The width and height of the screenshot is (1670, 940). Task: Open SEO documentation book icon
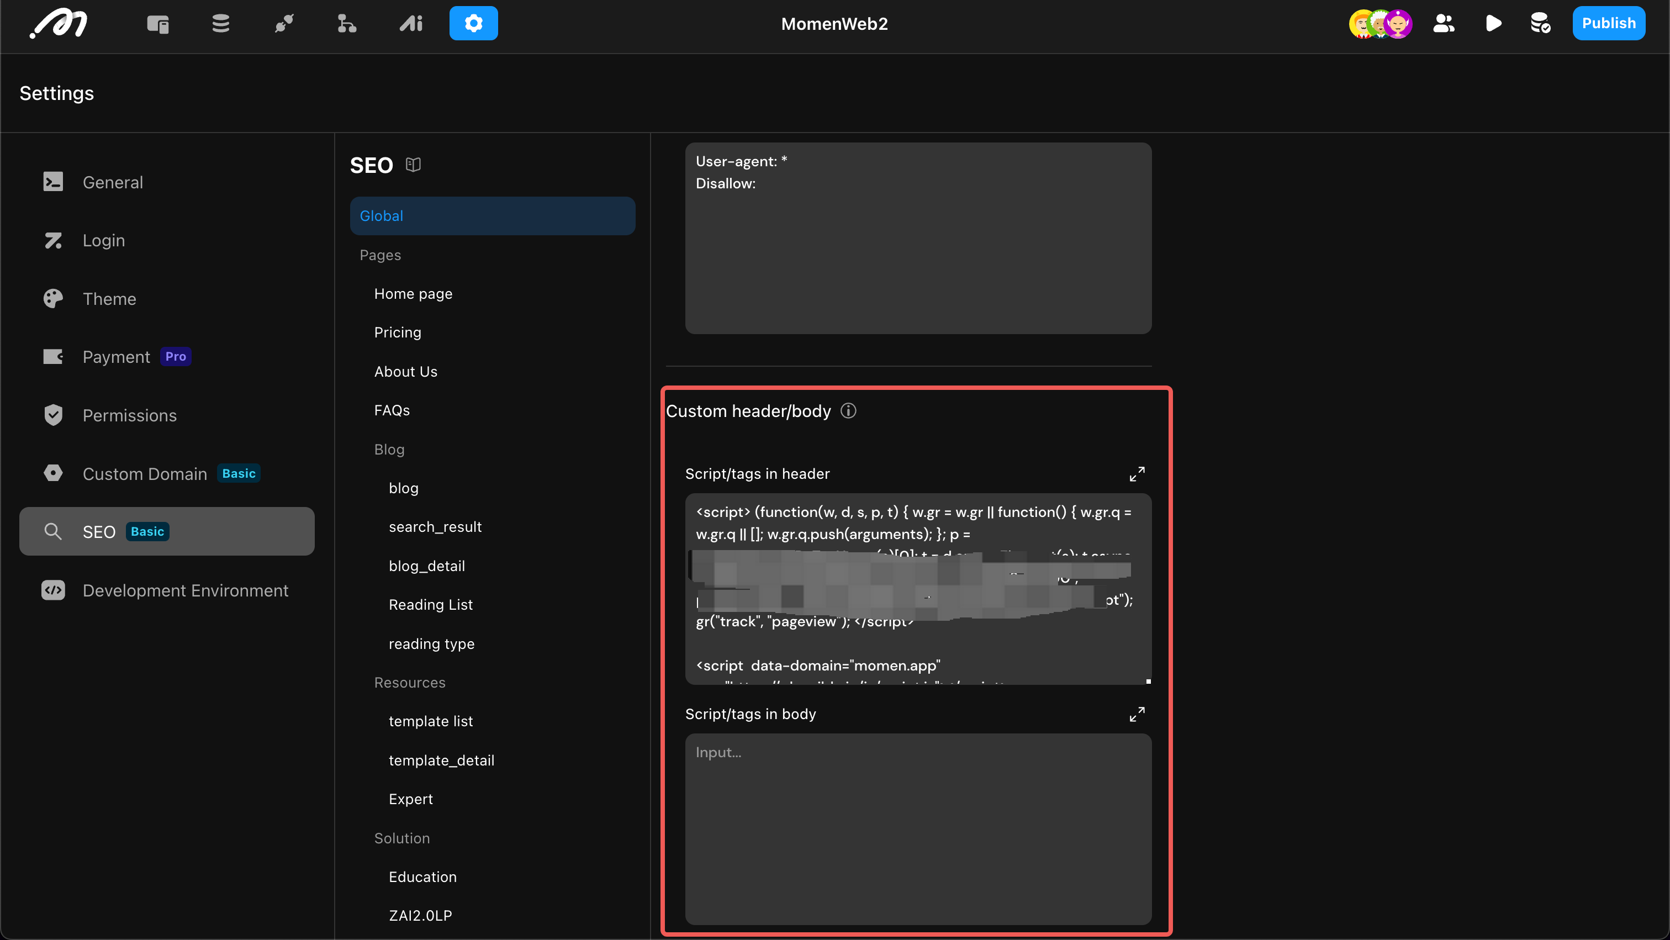(x=413, y=165)
